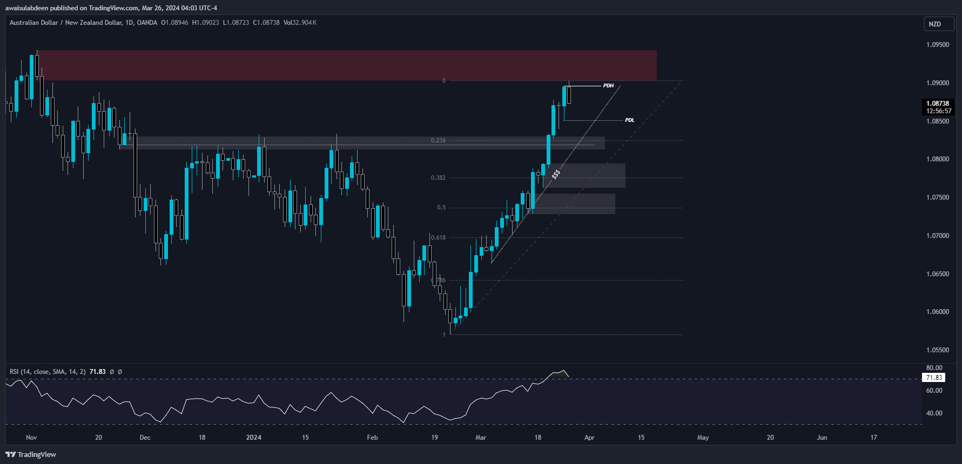Select the PDH label on the chart
Viewport: 962px width, 464px height.
(x=608, y=86)
